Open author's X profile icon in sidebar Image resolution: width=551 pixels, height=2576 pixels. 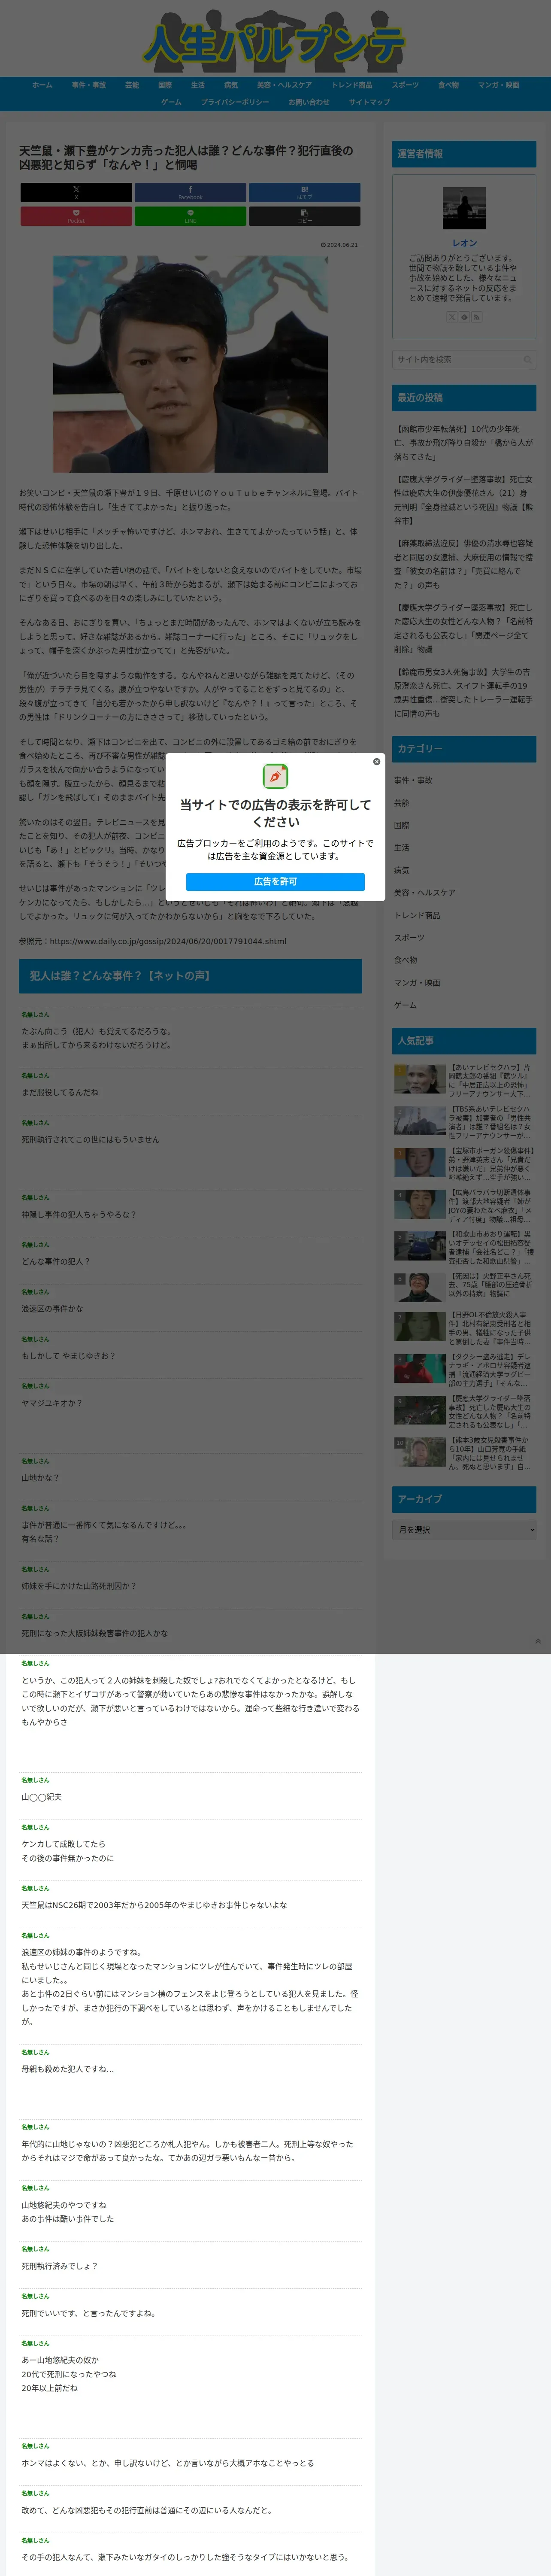tap(452, 317)
